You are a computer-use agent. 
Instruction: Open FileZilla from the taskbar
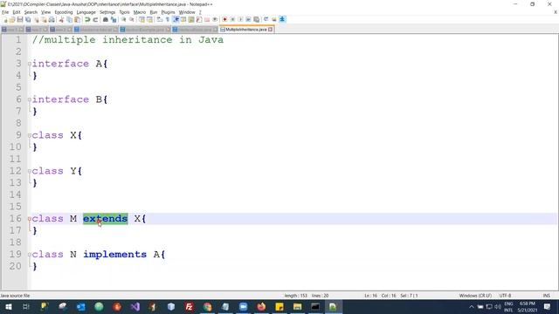tap(189, 306)
